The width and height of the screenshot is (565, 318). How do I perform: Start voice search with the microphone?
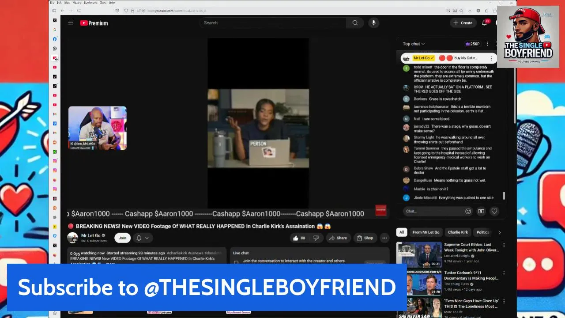click(x=373, y=23)
